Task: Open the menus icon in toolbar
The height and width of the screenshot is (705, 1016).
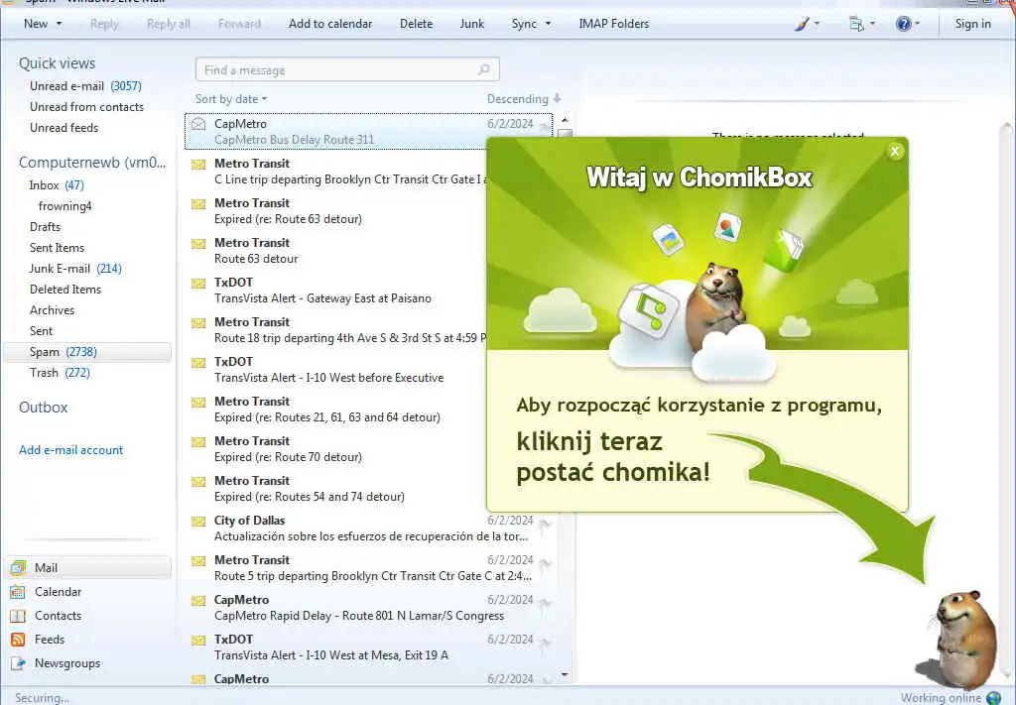Action: [856, 24]
